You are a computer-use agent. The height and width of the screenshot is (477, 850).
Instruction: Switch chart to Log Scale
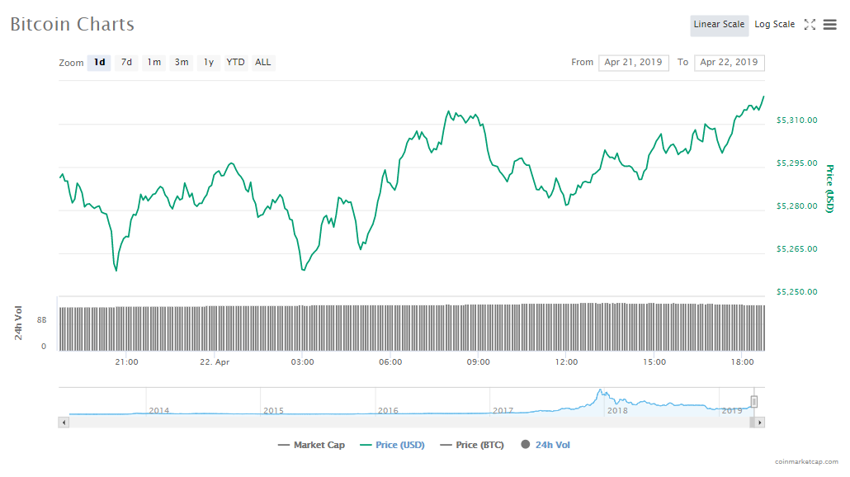point(774,25)
